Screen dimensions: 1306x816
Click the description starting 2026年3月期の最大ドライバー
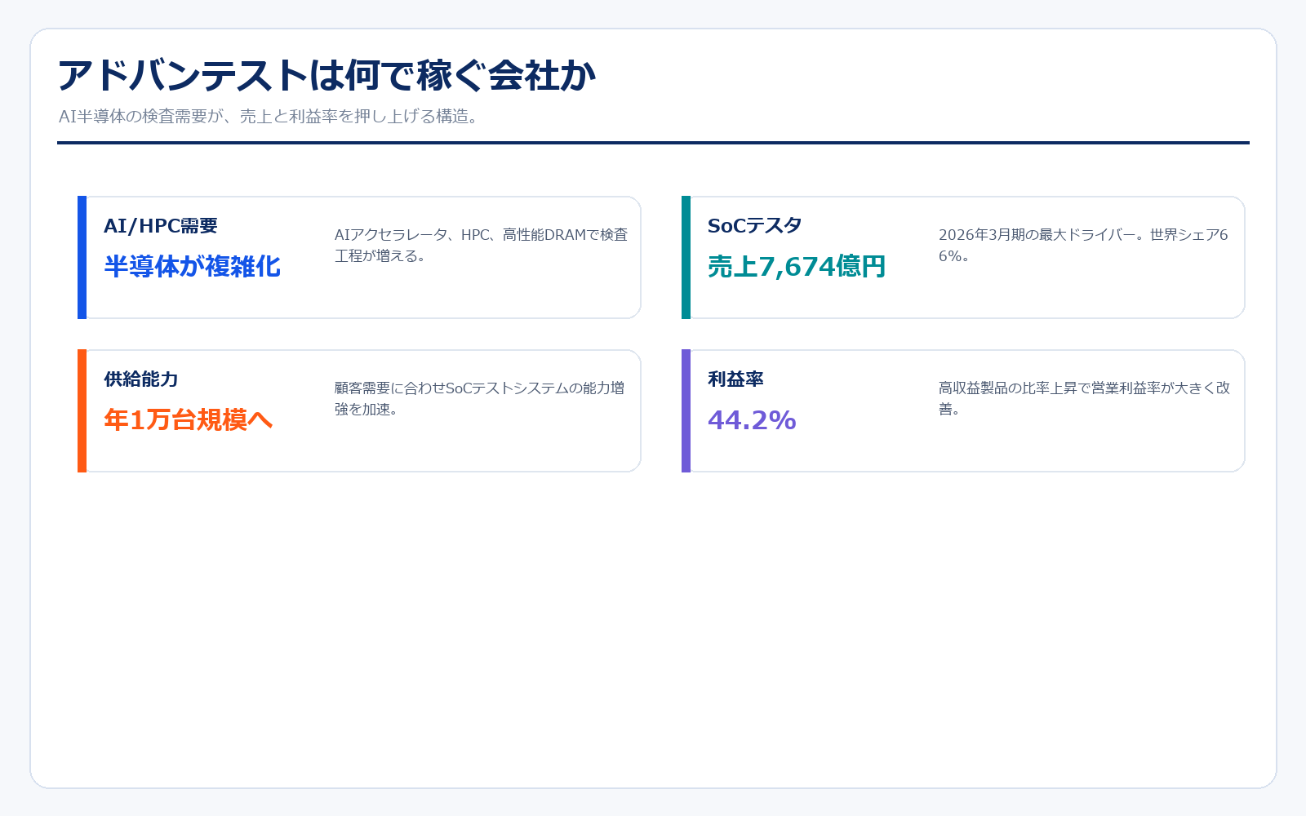pos(1084,245)
